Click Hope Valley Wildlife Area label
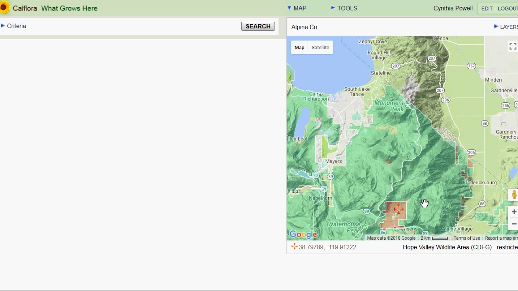The image size is (518, 291). pyautogui.click(x=460, y=247)
